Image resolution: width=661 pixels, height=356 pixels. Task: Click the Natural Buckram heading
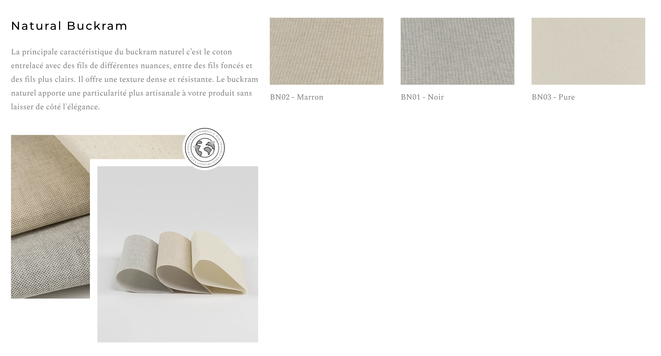(x=69, y=26)
